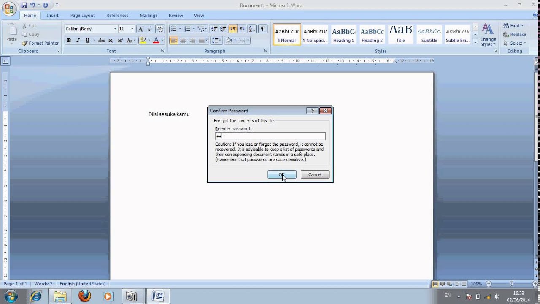Open the Insert ribbon tab
The height and width of the screenshot is (304, 540).
(53, 15)
